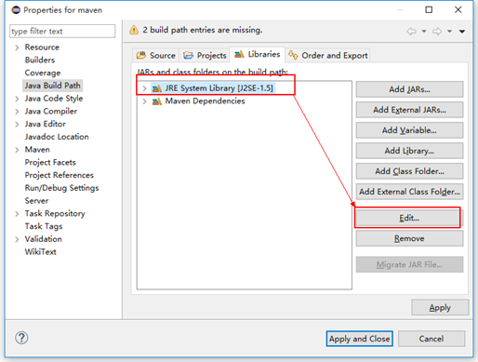Select Maven label in left tree
This screenshot has width=478, height=362.
click(x=37, y=150)
